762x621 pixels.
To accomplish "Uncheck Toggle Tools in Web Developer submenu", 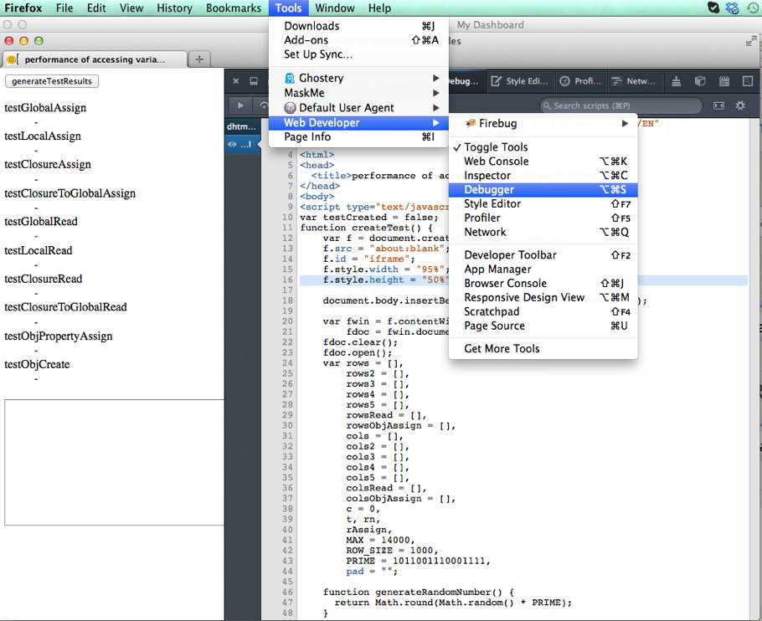I will [496, 147].
